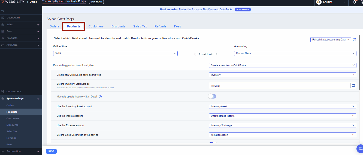Open the Accounting Product Name dropdown
Image resolution: width=363 pixels, height=155 pixels.
point(295,53)
